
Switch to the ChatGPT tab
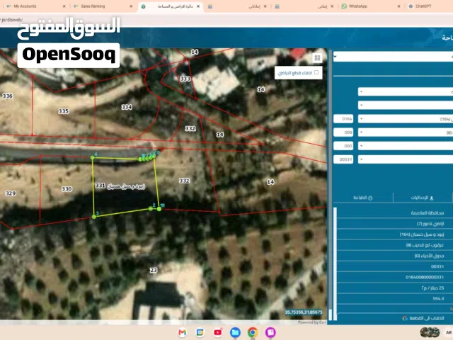pos(429,6)
